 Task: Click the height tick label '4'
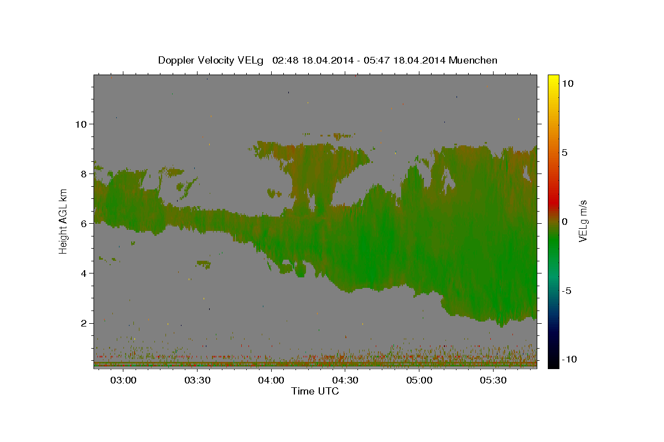pyautogui.click(x=84, y=273)
